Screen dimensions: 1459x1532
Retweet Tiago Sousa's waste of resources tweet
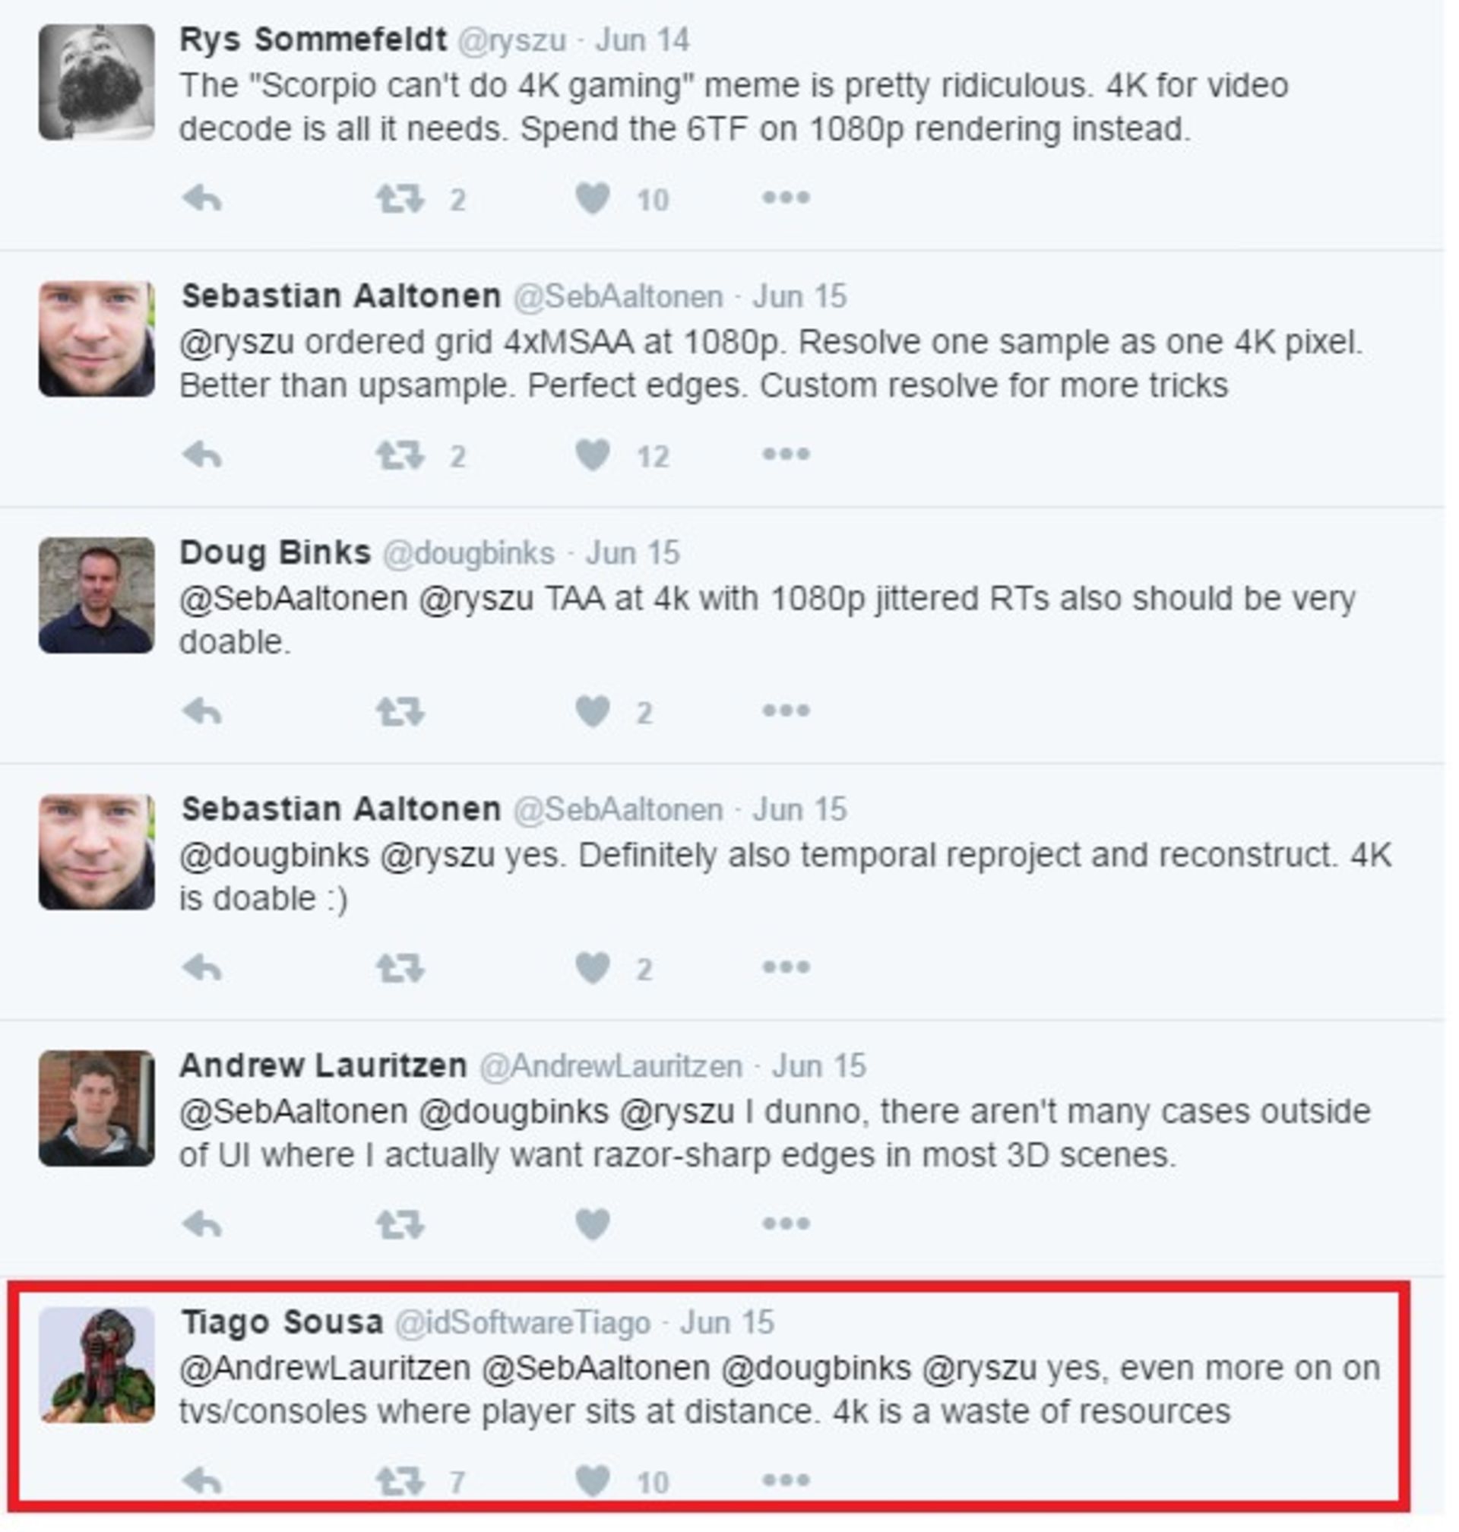tap(400, 1481)
